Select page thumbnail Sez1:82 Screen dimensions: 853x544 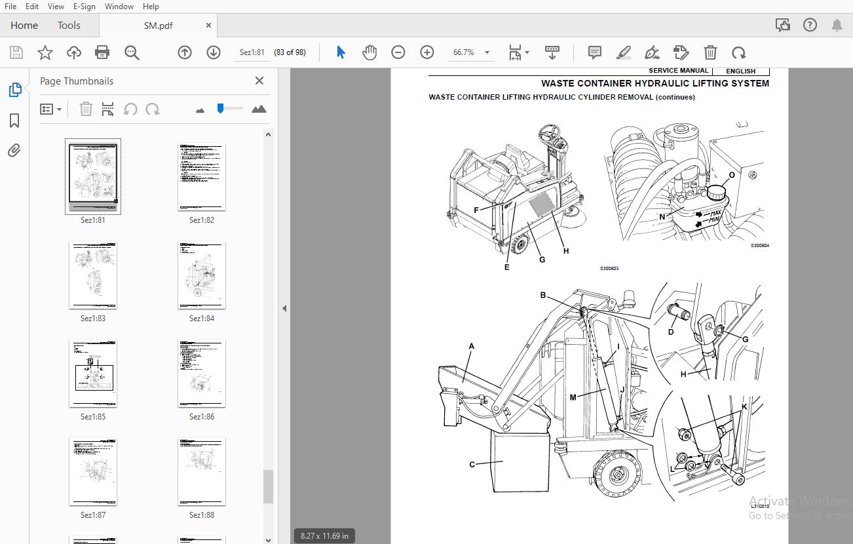[202, 177]
